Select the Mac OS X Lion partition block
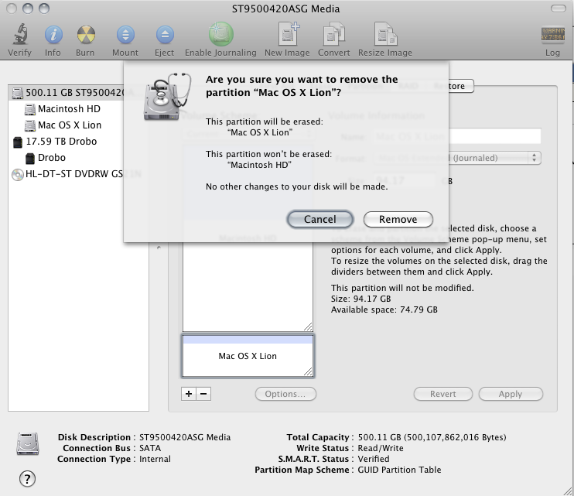The width and height of the screenshot is (574, 496). click(x=248, y=356)
